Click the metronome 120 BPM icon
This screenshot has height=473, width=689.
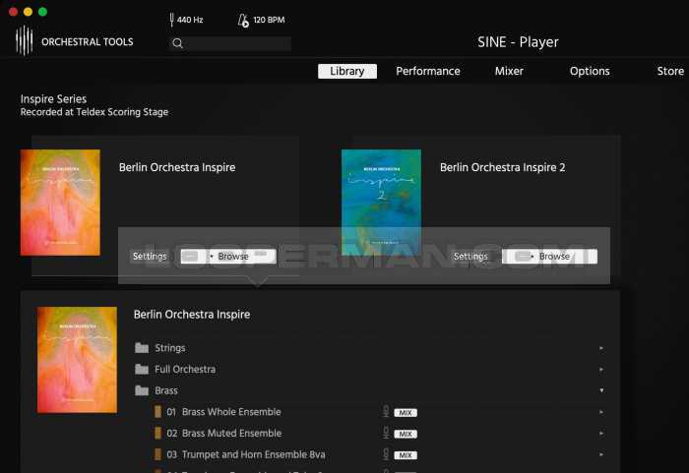(243, 21)
